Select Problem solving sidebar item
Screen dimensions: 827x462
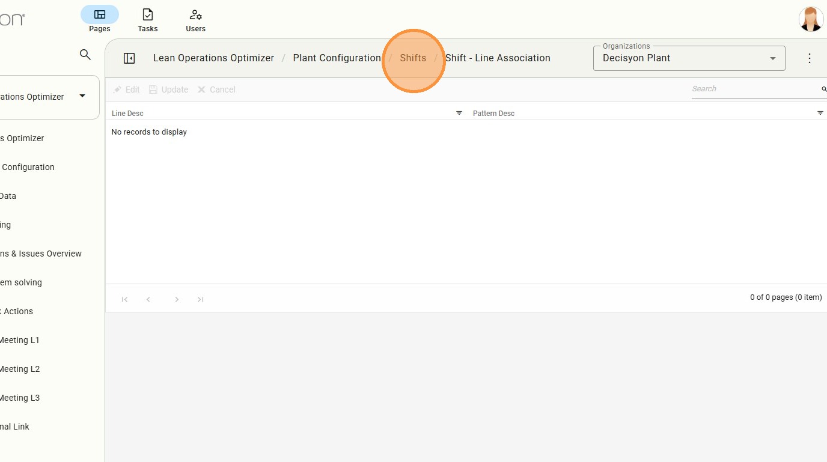(21, 282)
